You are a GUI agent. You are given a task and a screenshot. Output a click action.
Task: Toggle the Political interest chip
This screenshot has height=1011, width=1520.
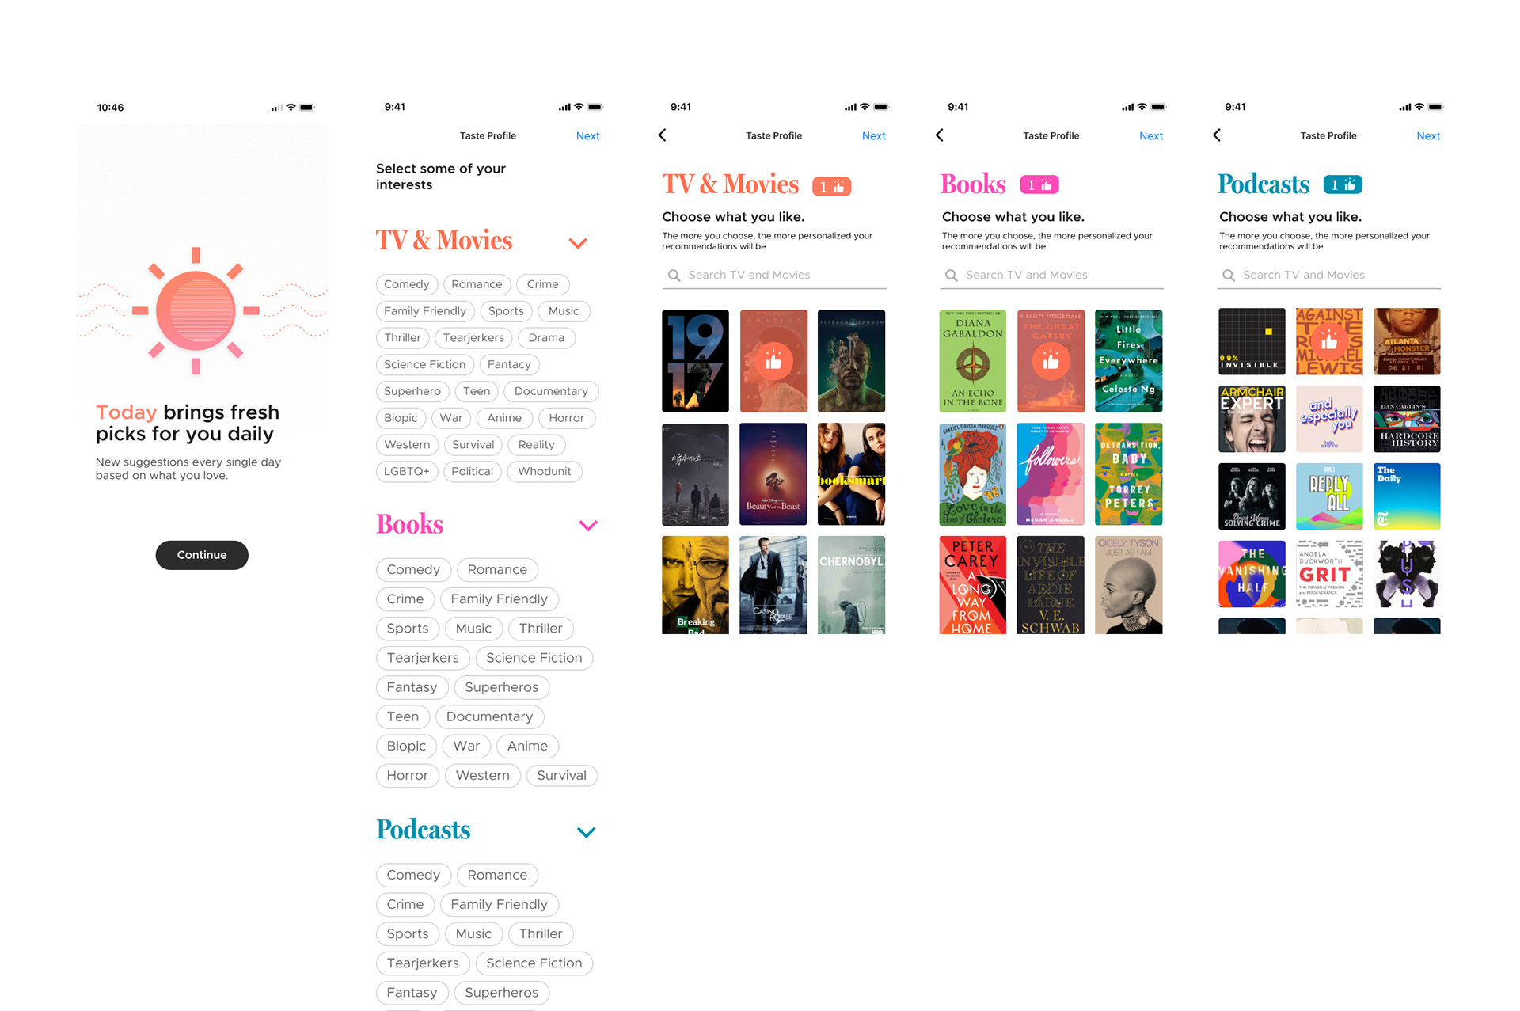click(x=473, y=471)
